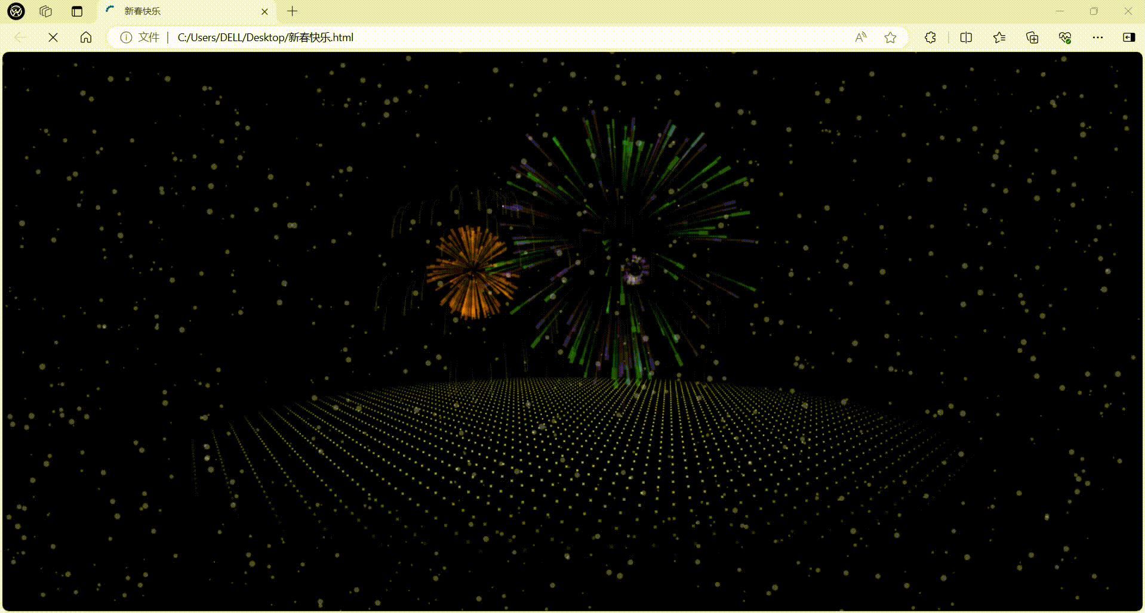This screenshot has height=613, width=1145.
Task: Select the 新春快乐 browser tab
Action: tap(185, 11)
